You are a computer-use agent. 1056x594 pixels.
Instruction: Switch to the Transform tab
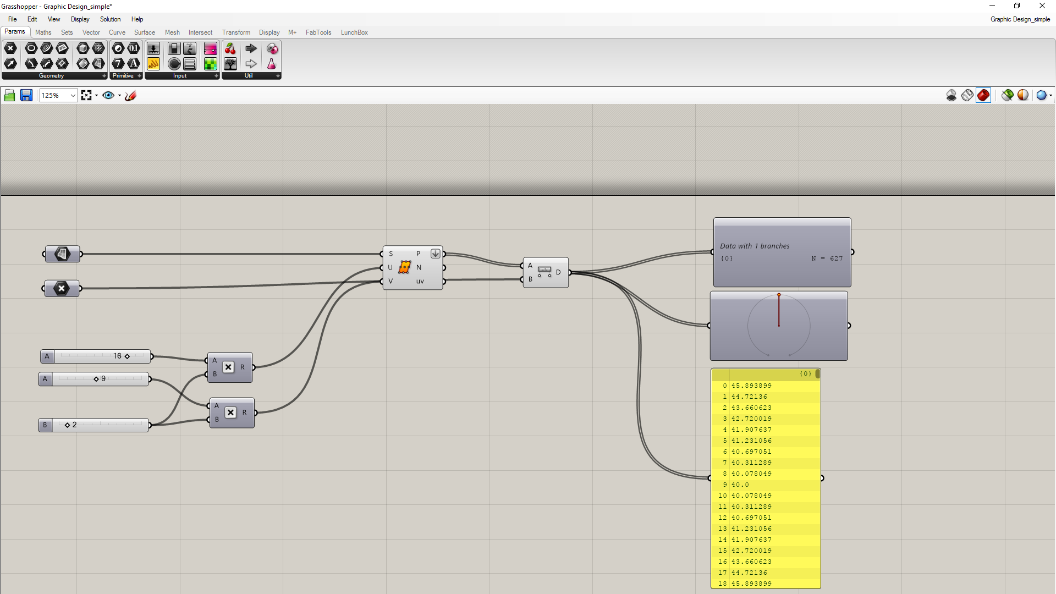(x=236, y=32)
